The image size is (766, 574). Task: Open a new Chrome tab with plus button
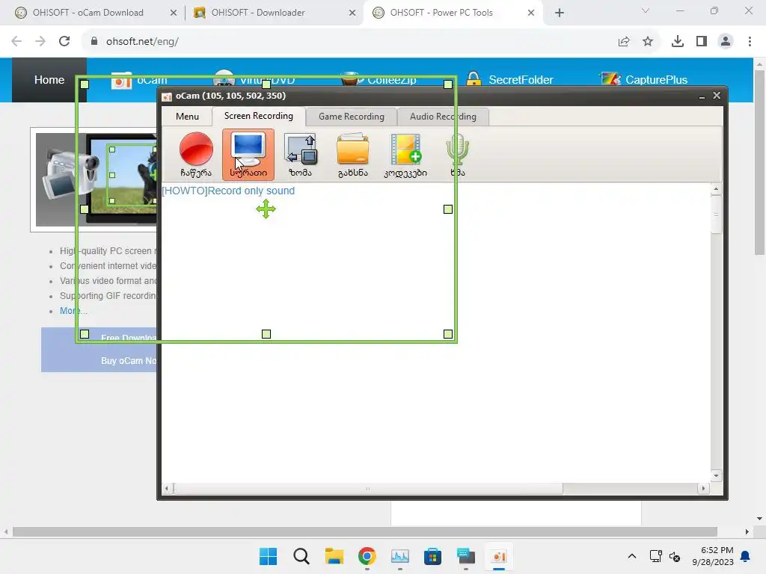click(x=560, y=13)
